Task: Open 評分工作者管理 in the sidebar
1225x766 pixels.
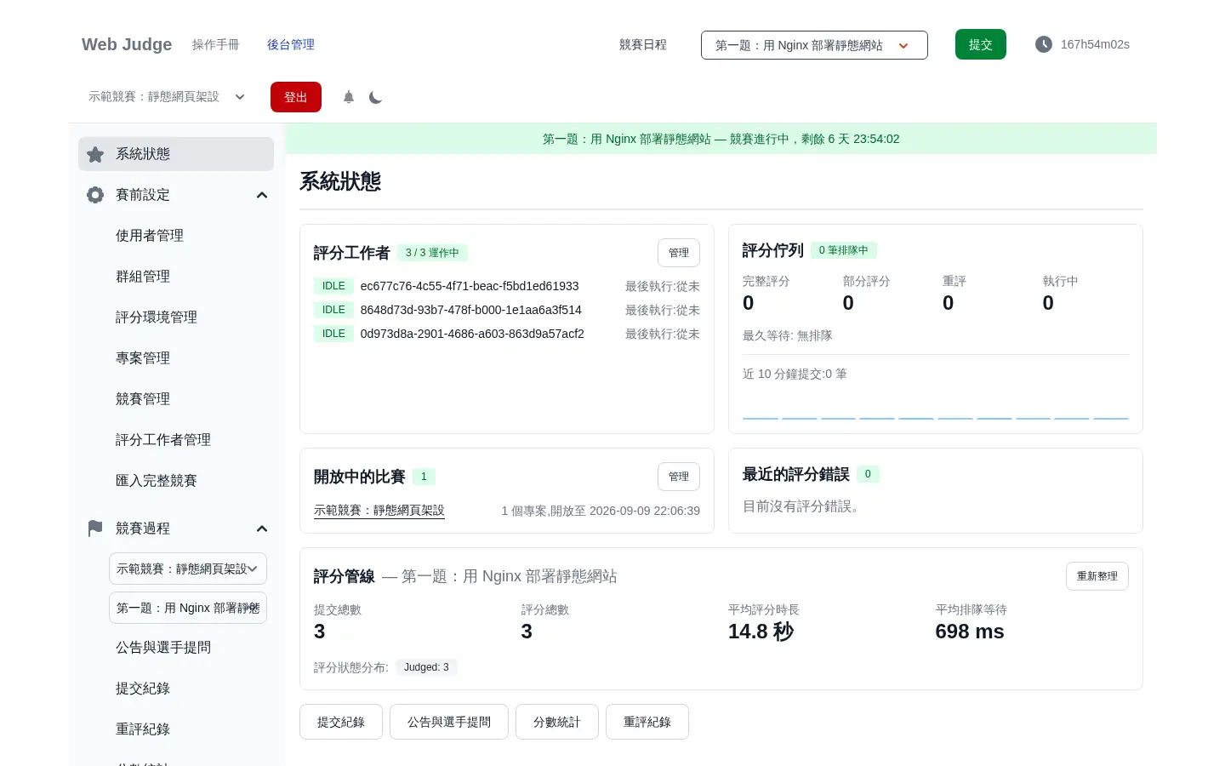Action: point(176,440)
